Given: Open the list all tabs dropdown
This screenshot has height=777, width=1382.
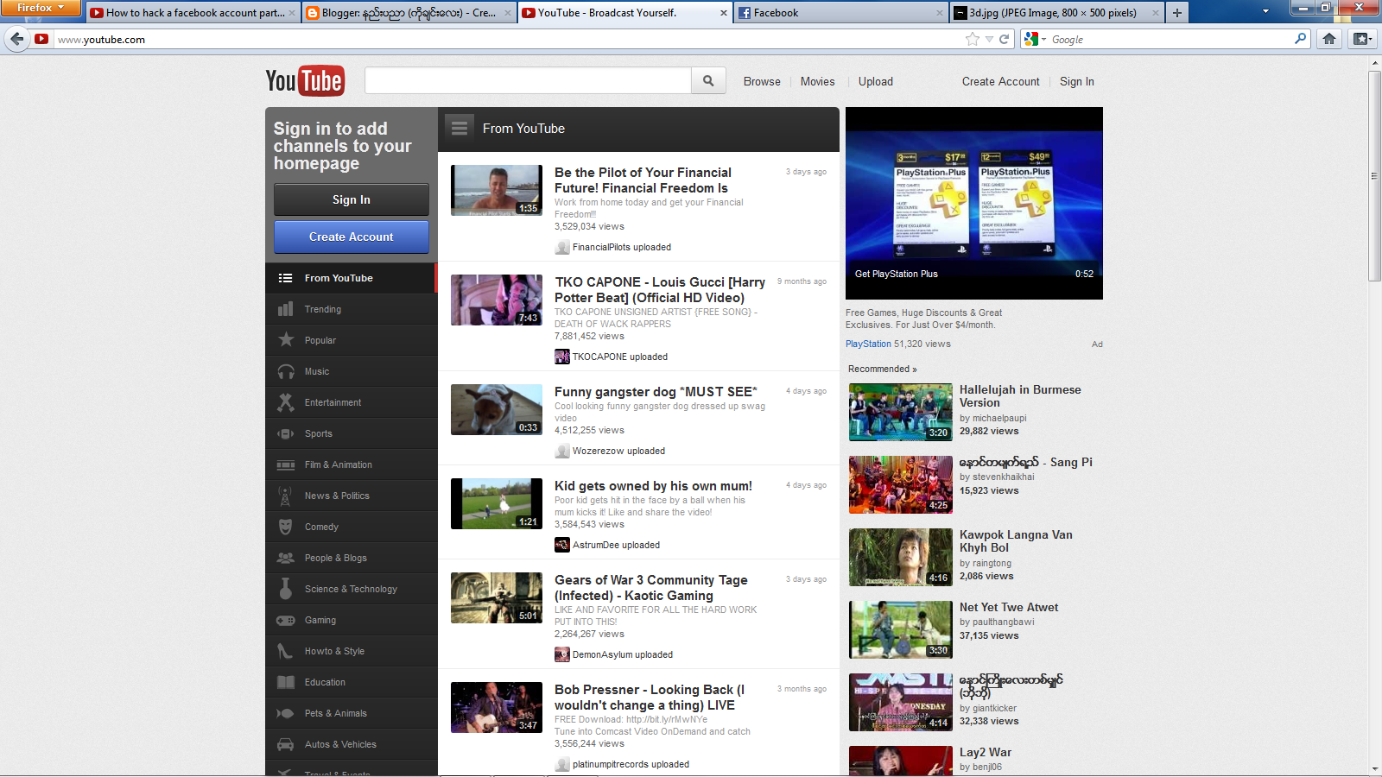Looking at the screenshot, I should pyautogui.click(x=1265, y=12).
